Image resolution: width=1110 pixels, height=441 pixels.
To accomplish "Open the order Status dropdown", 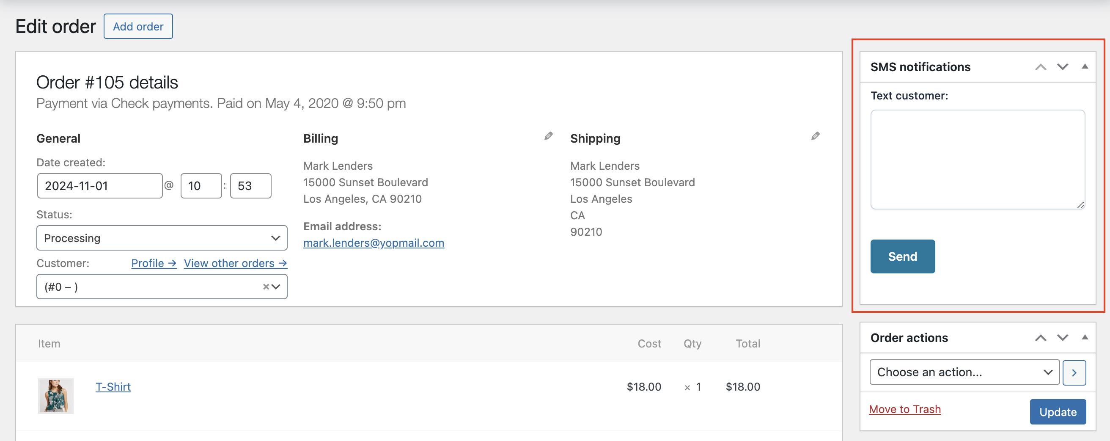I will click(162, 238).
